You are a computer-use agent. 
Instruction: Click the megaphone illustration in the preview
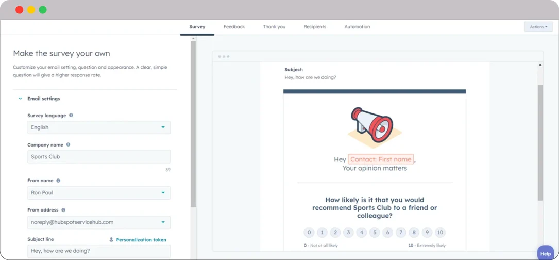coord(375,127)
